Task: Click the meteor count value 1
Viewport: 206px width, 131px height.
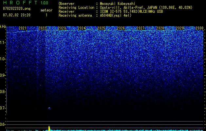Action: click(x=47, y=15)
